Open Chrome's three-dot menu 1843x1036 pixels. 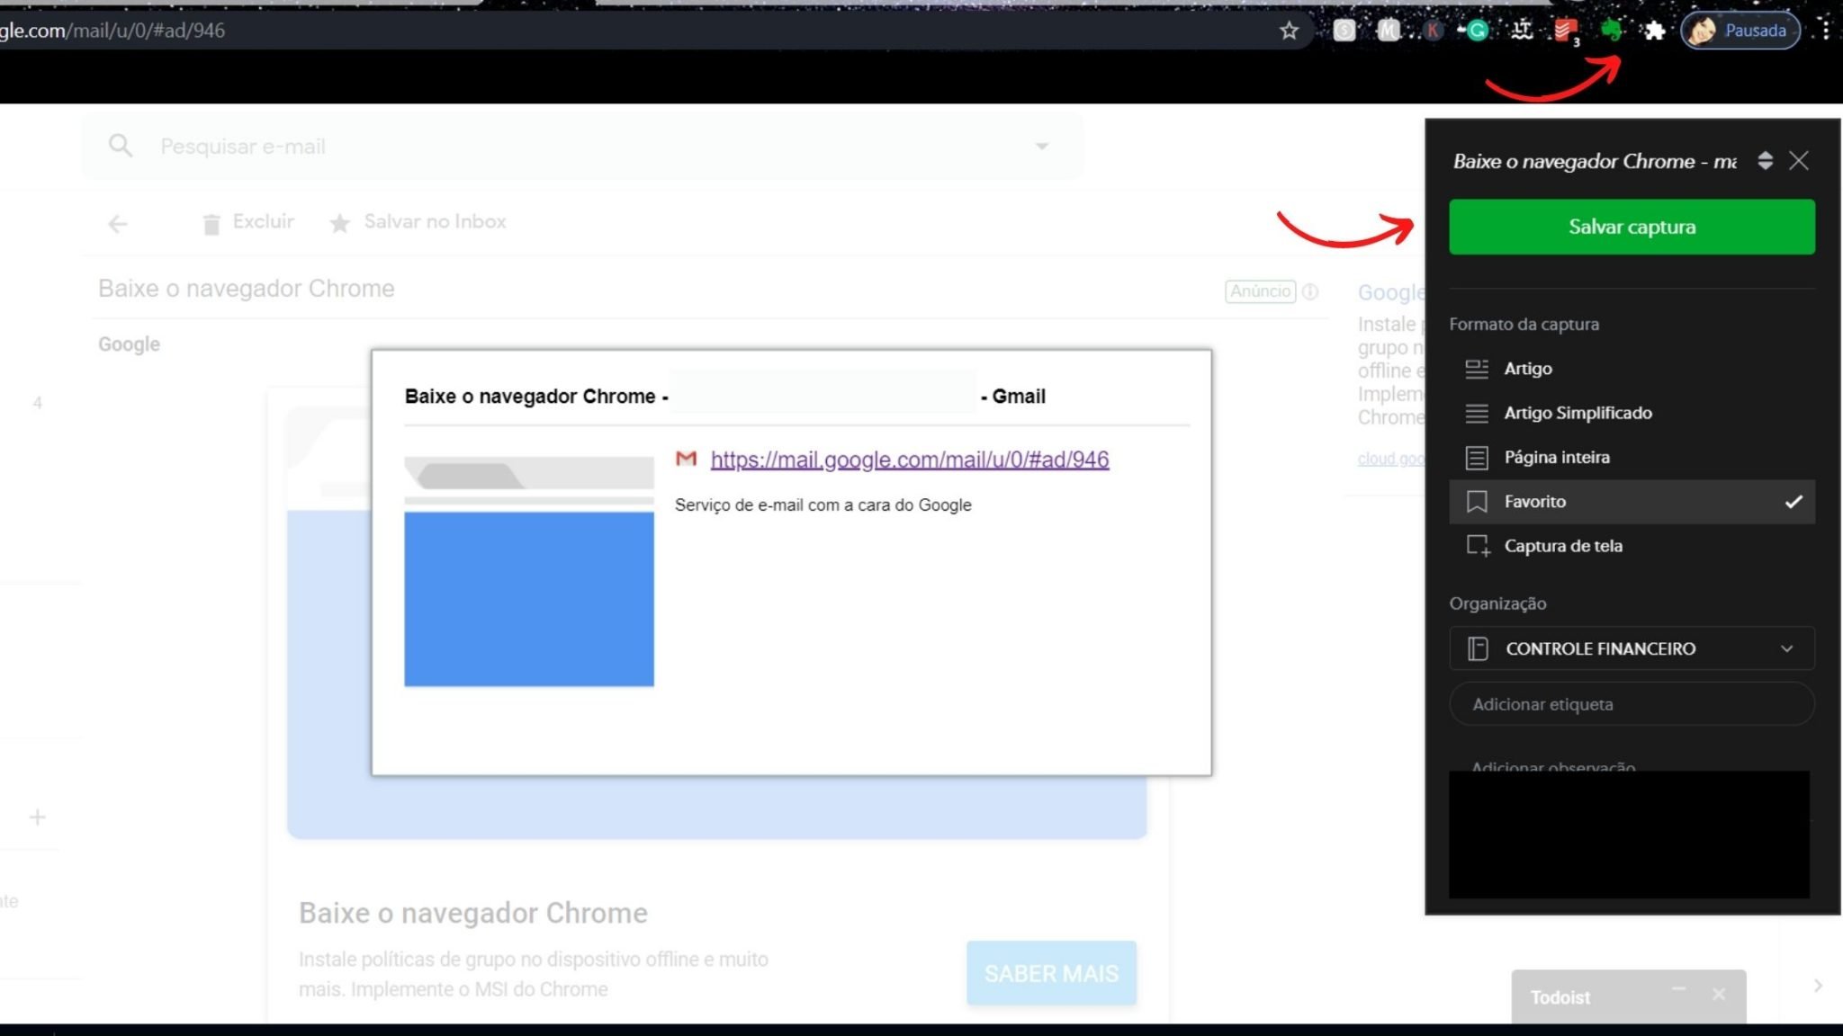point(1825,31)
